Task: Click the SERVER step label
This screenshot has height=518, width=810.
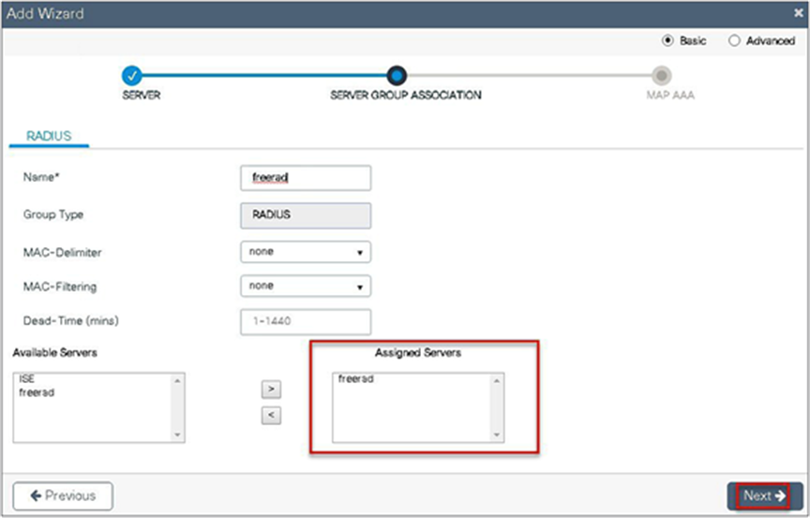Action: [x=141, y=95]
